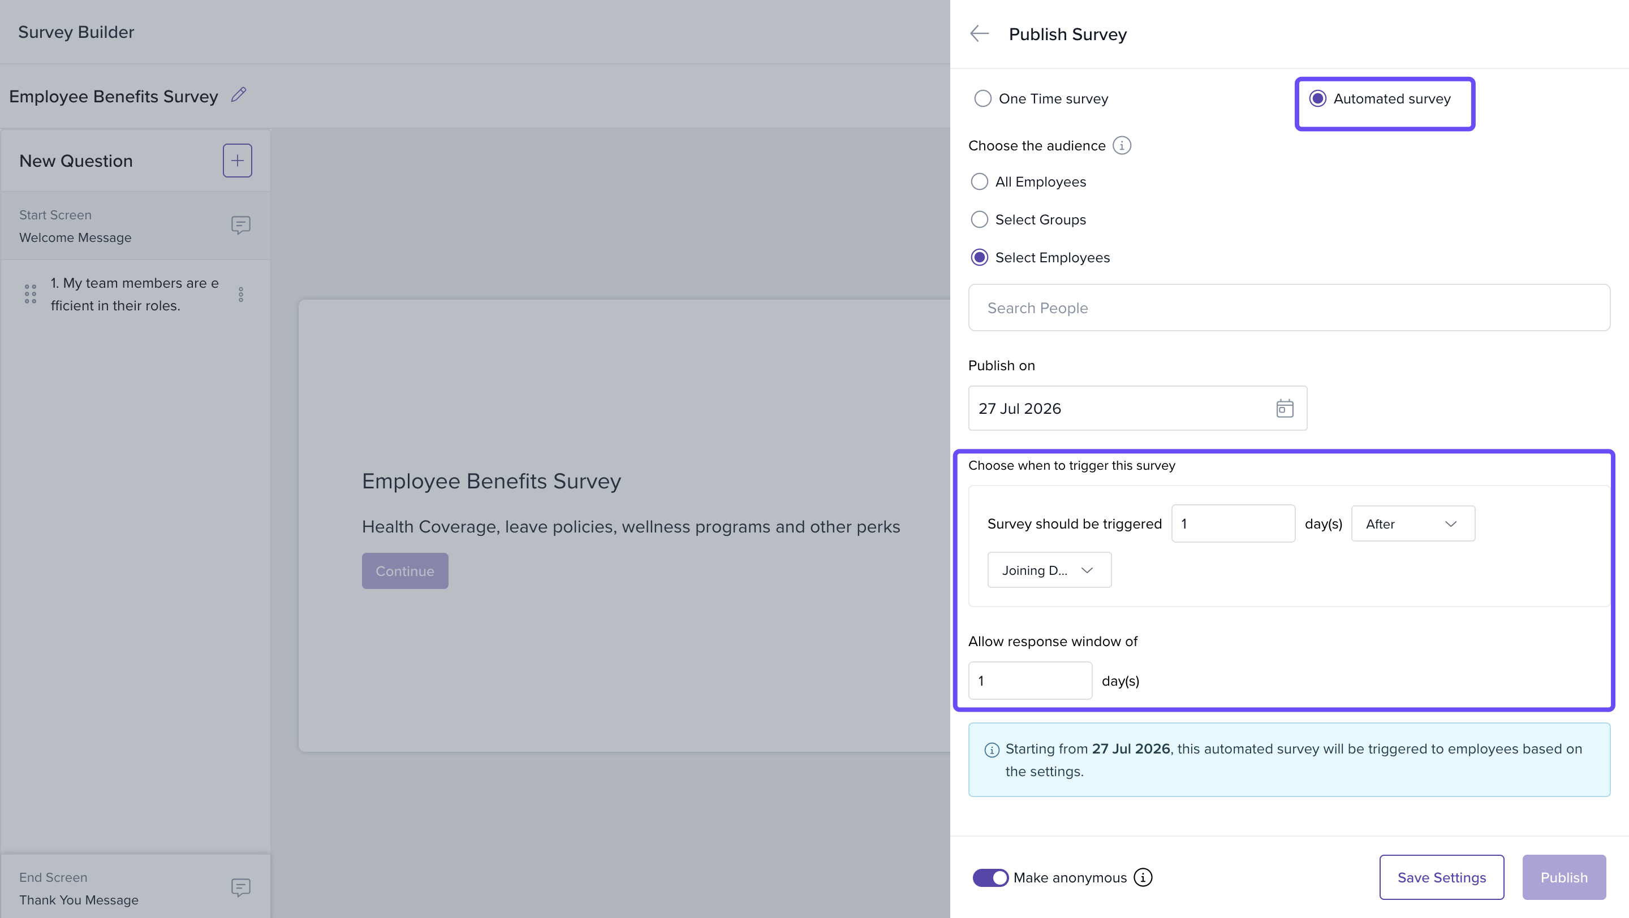Viewport: 1629px width, 918px height.
Task: Toggle the Make anonymous switch
Action: [x=990, y=877]
